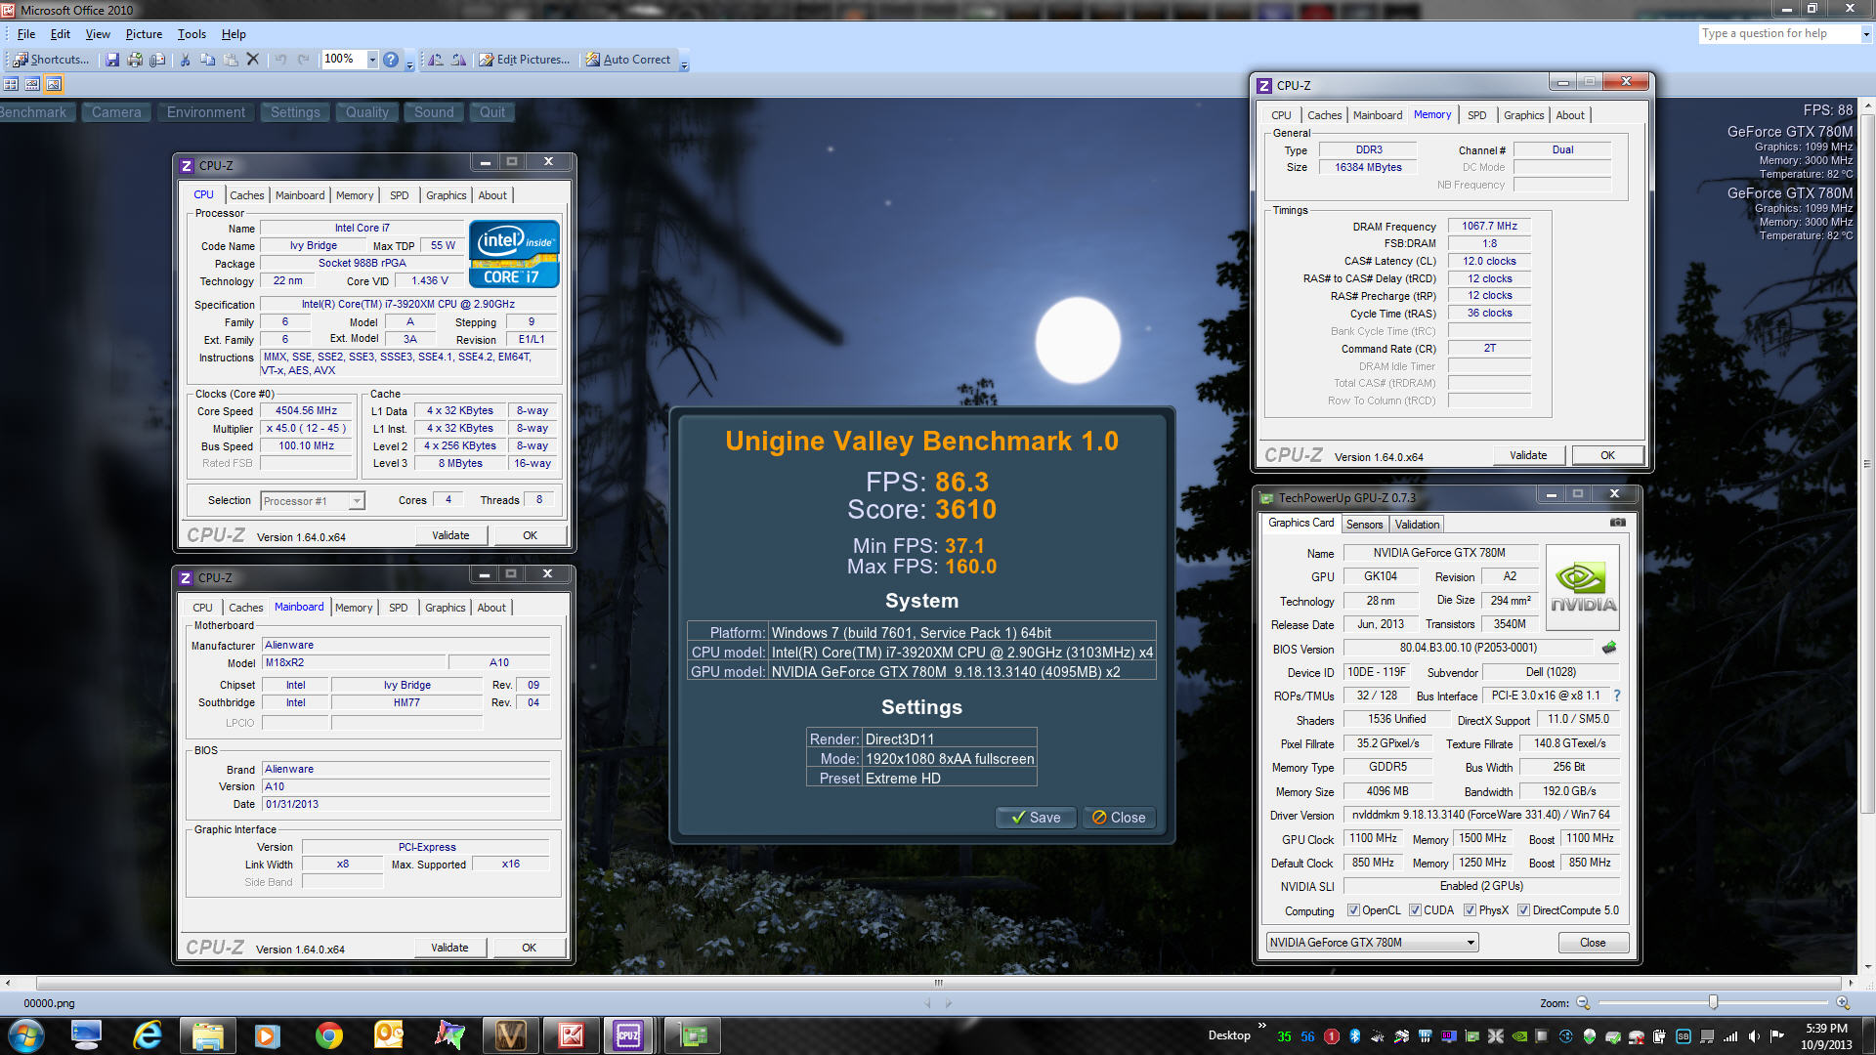The height and width of the screenshot is (1055, 1876).
Task: Expand the GeForce GTX 780M GPU dropdown
Action: [x=1470, y=943]
